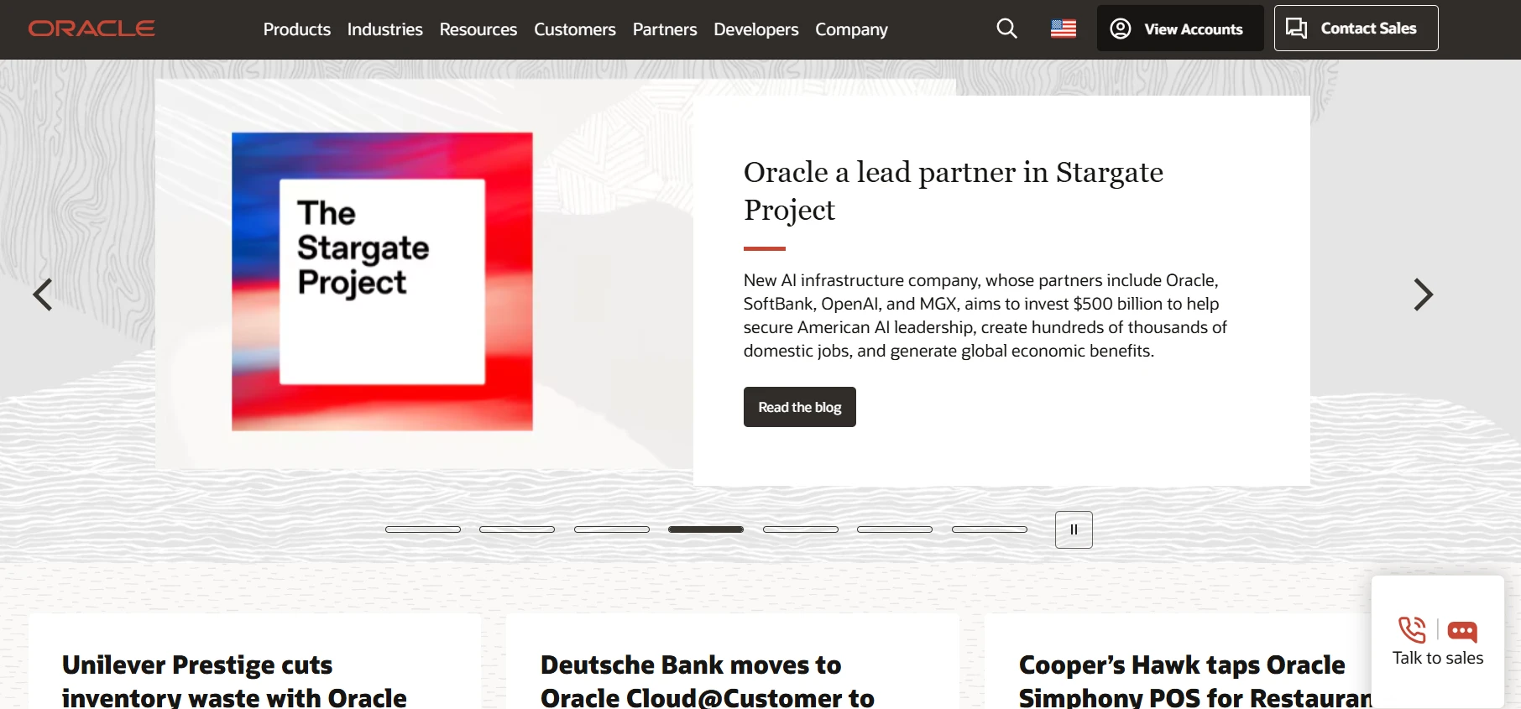This screenshot has width=1521, height=709.
Task: Click the phone icon in Talk to sales
Action: pyautogui.click(x=1412, y=629)
